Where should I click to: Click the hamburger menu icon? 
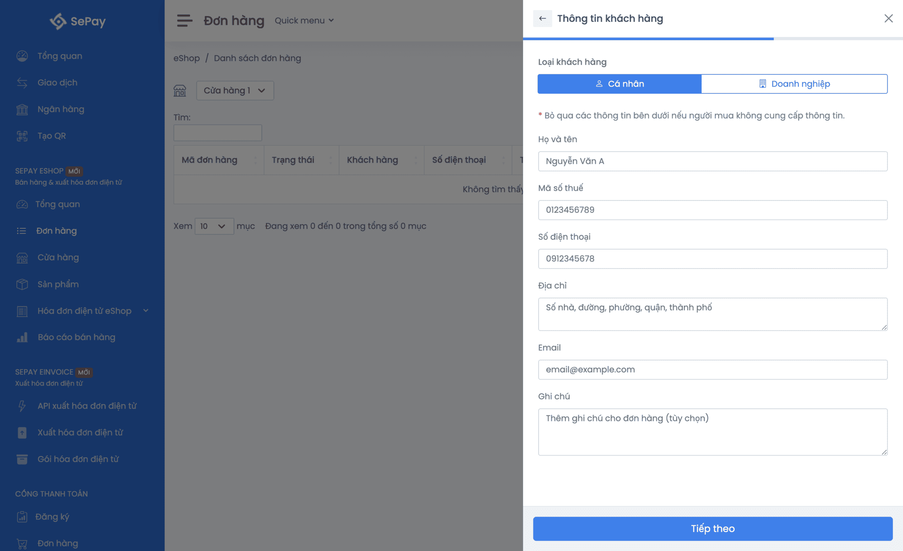184,20
